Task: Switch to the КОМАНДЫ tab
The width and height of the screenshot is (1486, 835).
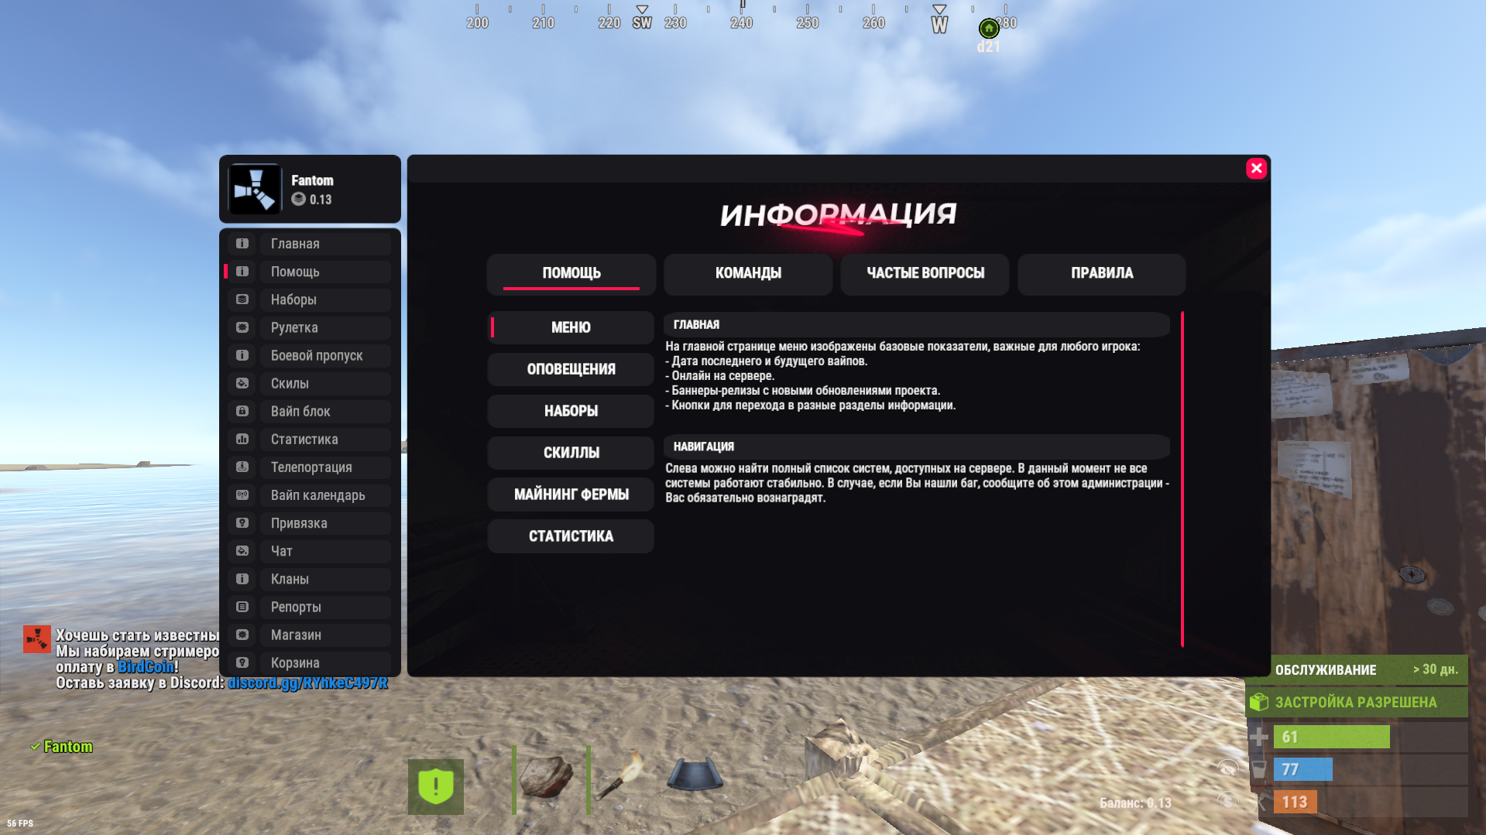Action: [x=747, y=274]
